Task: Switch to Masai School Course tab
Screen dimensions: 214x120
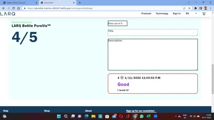Action: pos(20,3)
